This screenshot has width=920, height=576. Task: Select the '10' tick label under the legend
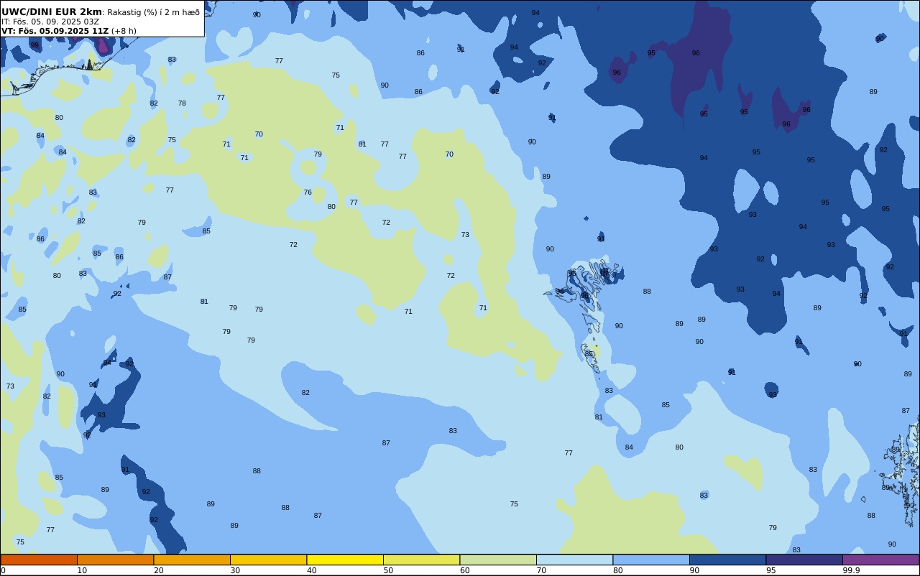pyautogui.click(x=82, y=570)
